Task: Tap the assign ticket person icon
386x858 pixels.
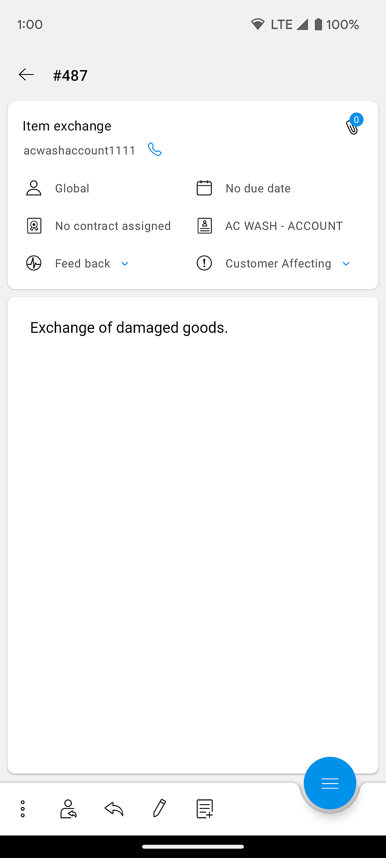Action: (x=68, y=809)
